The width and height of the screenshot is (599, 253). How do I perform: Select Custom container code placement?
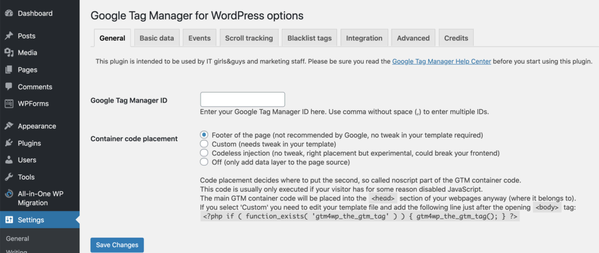(x=204, y=143)
